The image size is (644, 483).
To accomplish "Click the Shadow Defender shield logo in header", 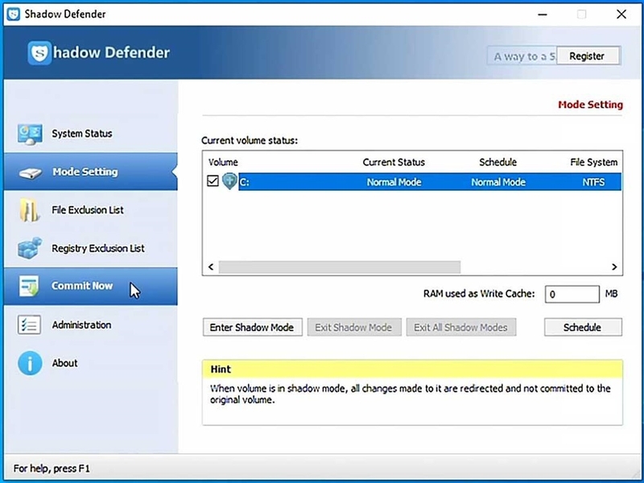I will (x=39, y=52).
